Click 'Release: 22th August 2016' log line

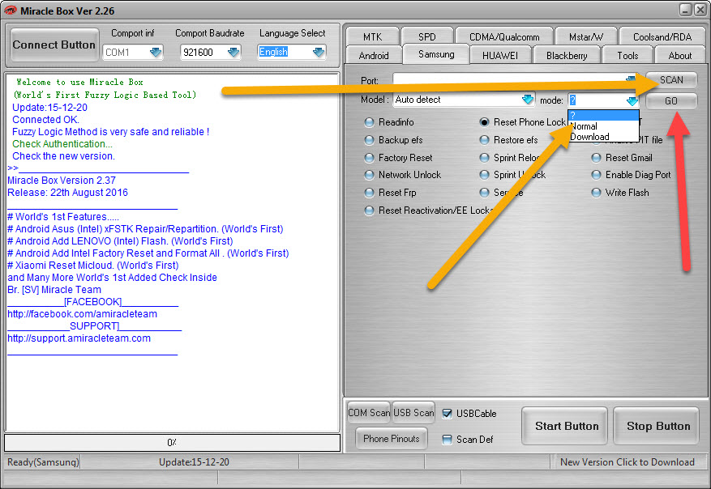(x=67, y=193)
